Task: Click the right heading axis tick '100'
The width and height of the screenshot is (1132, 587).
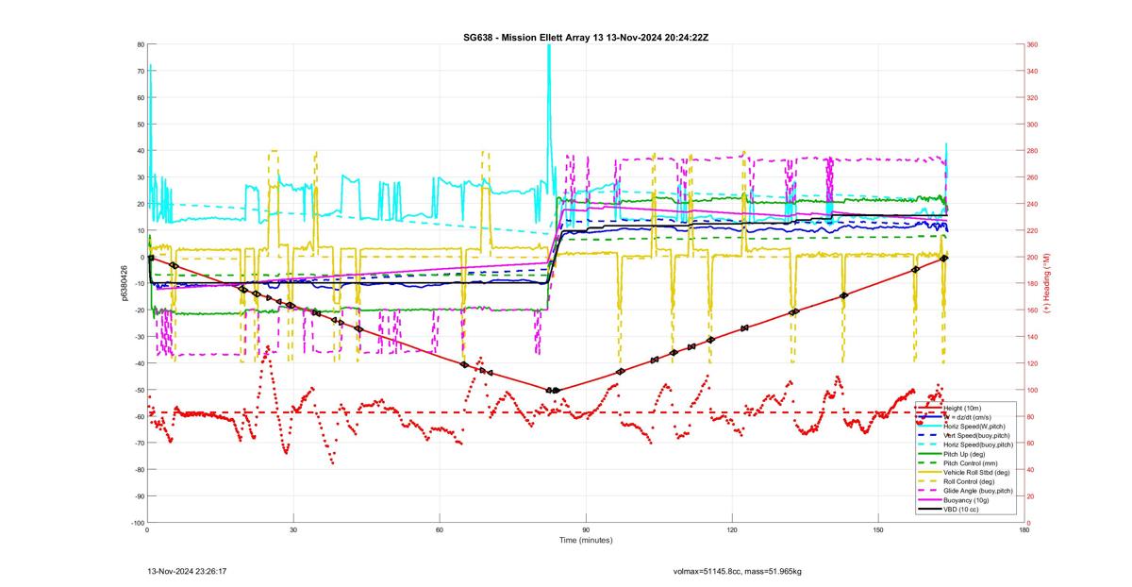Action: (1032, 390)
